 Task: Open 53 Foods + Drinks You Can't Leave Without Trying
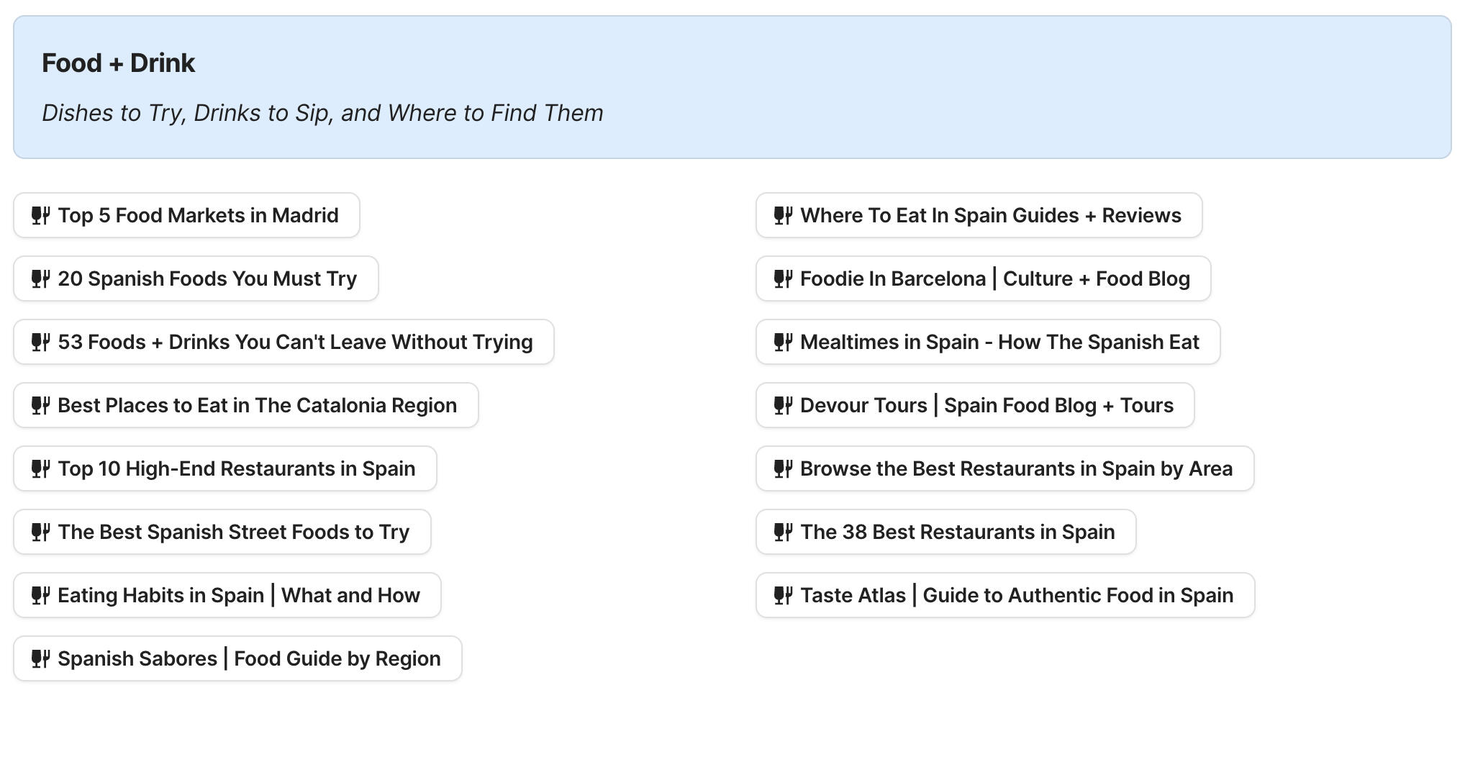283,342
